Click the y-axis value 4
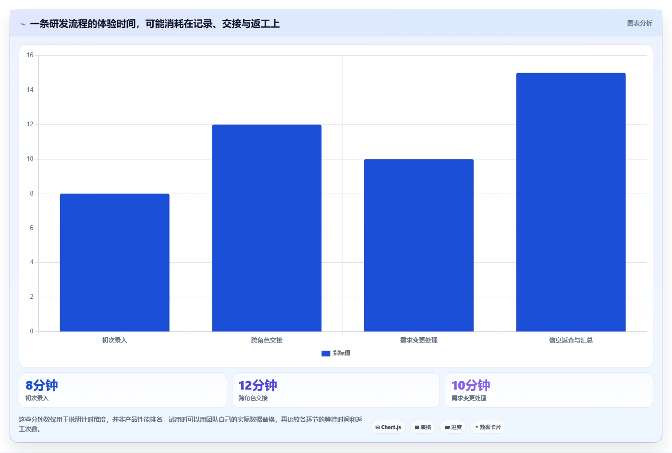 click(x=32, y=262)
